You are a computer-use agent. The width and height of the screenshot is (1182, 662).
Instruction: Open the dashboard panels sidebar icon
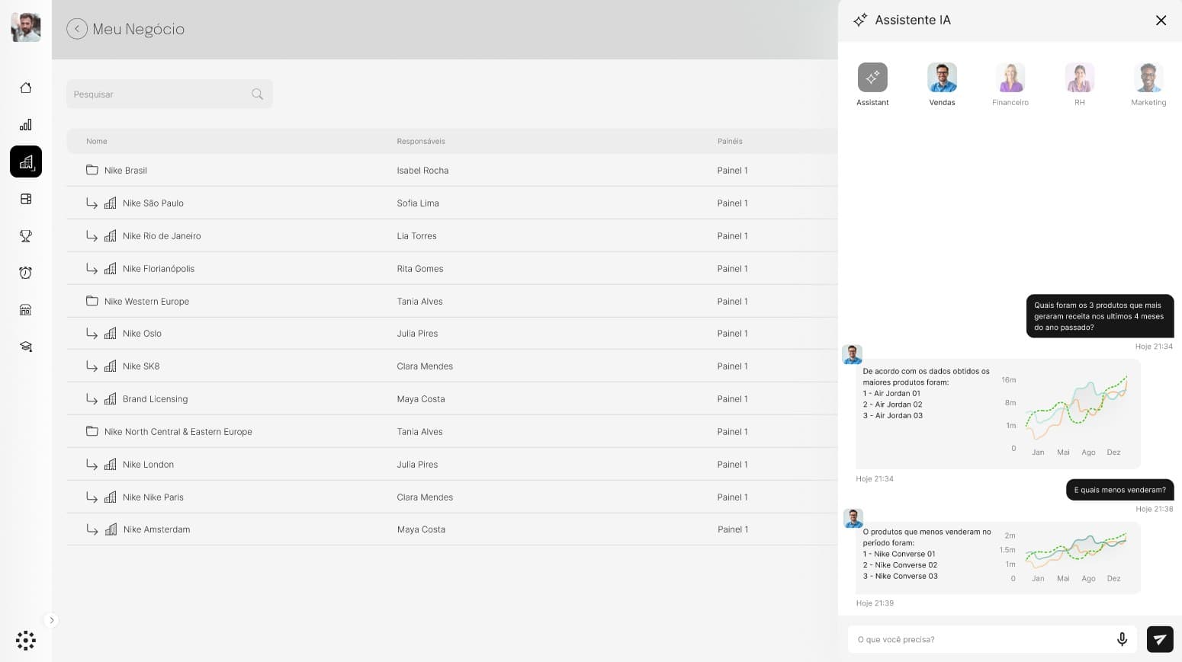(26, 199)
